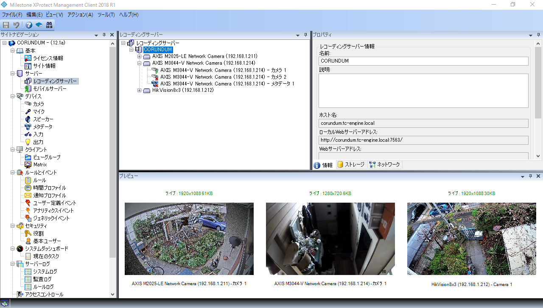Open the アクション(A) menu
The height and width of the screenshot is (308, 543).
80,14
